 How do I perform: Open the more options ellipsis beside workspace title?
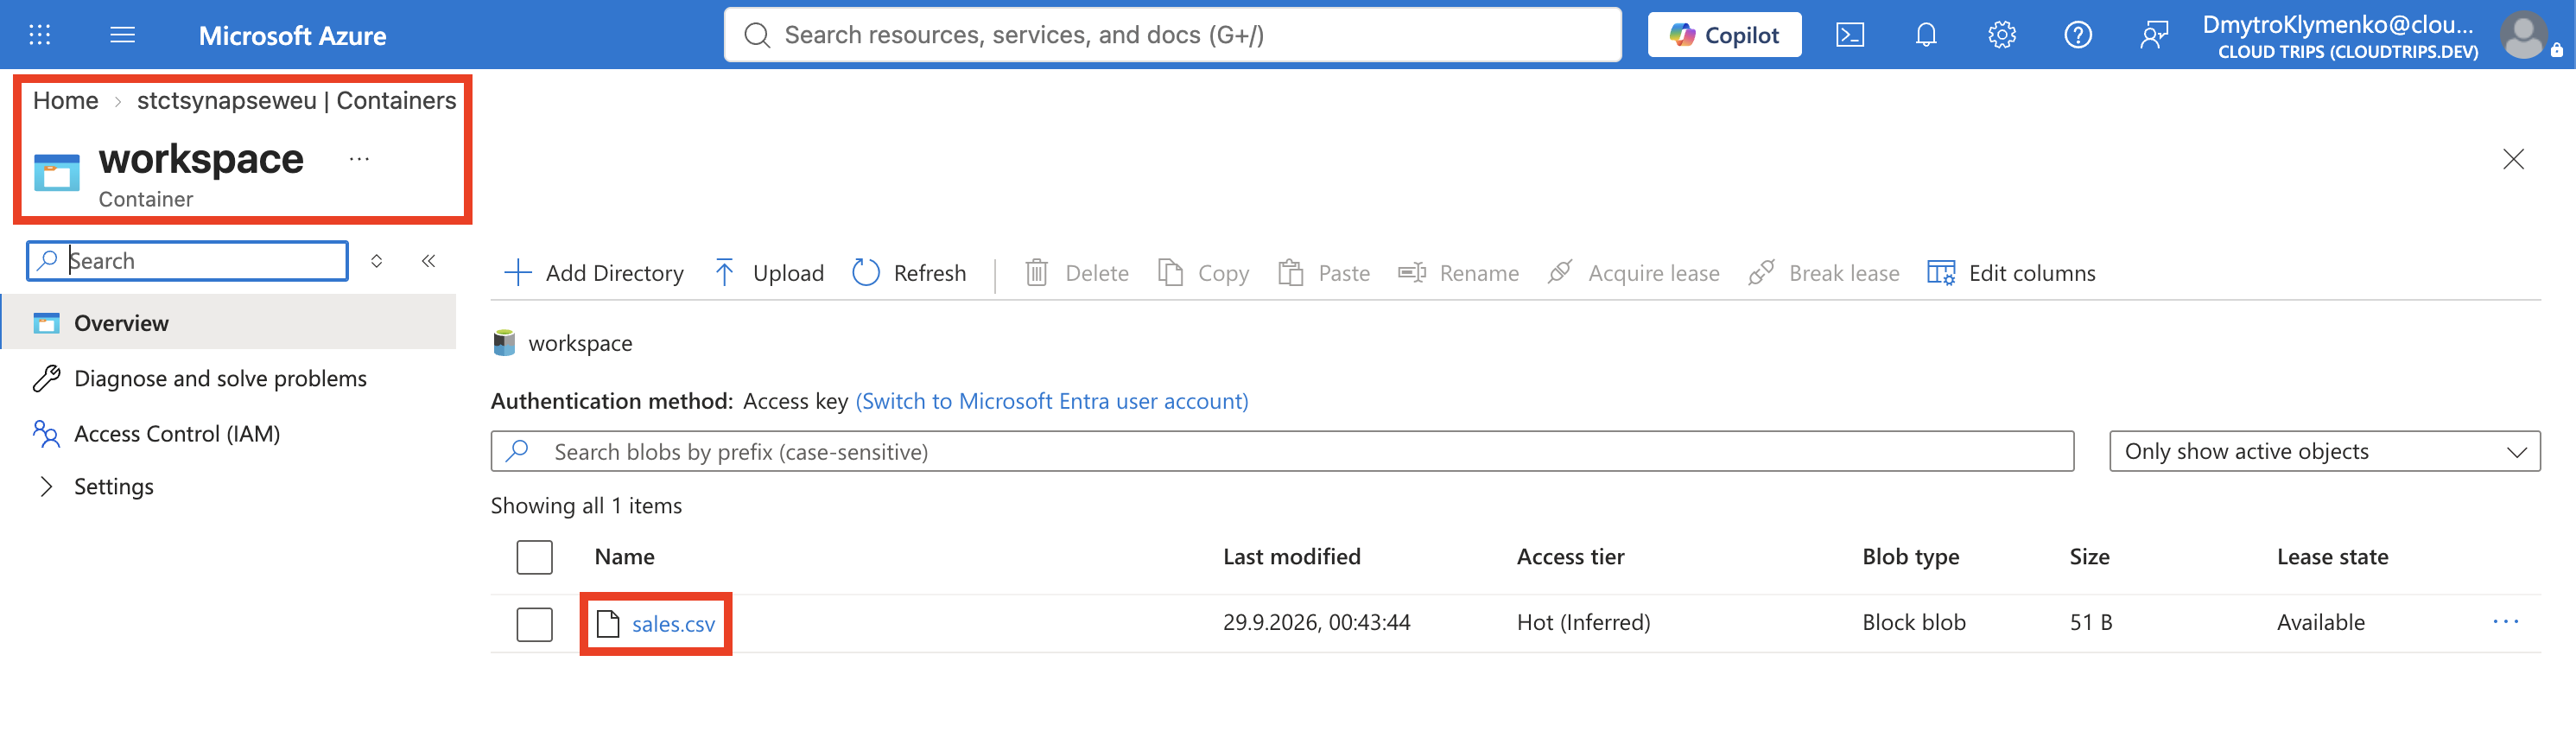(359, 159)
